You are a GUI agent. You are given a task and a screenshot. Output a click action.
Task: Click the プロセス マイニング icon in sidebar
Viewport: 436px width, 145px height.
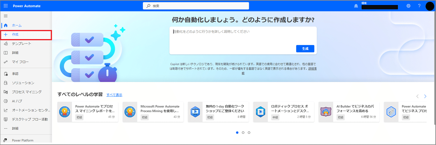point(5,92)
